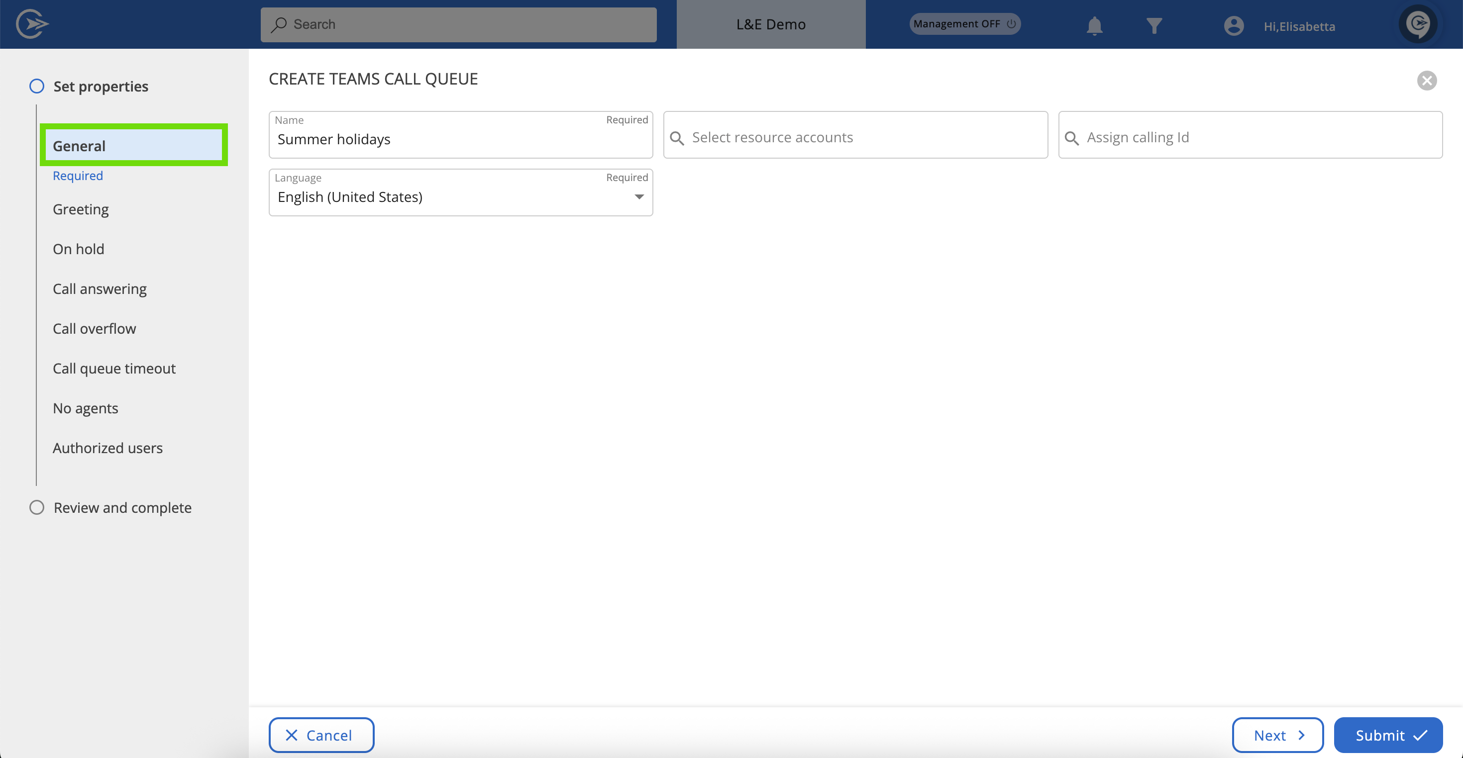
Task: Click the Review and complete step label
Action: coord(123,508)
